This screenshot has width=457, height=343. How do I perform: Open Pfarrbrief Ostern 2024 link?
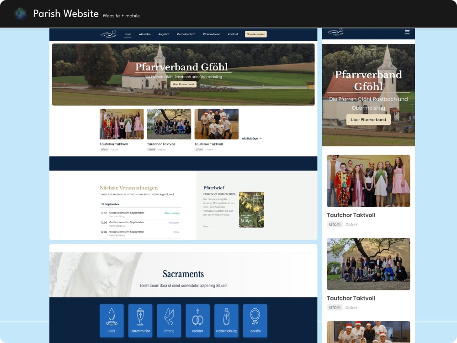(x=219, y=194)
